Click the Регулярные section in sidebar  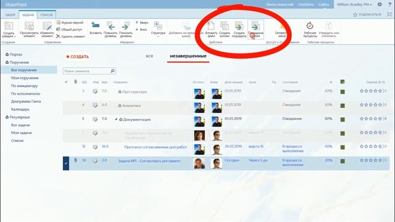[x=20, y=117]
